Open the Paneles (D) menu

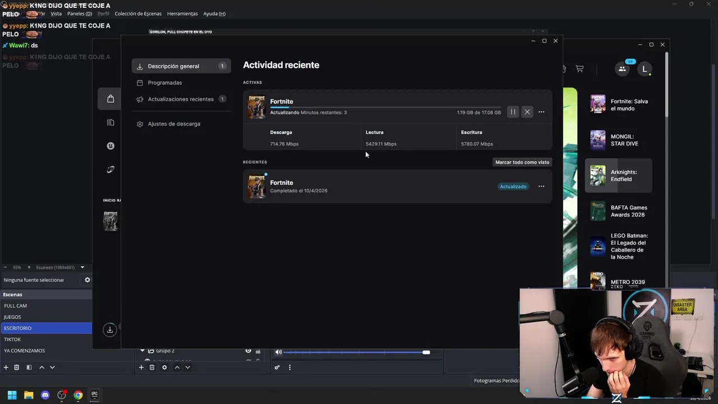(80, 13)
